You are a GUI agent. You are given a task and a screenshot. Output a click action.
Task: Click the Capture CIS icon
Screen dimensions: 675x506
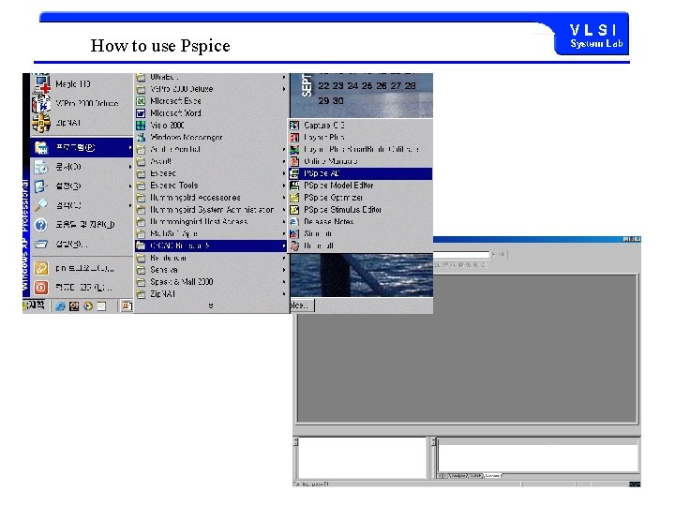[294, 126]
